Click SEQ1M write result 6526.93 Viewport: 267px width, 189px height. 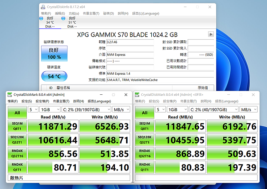click(105, 126)
